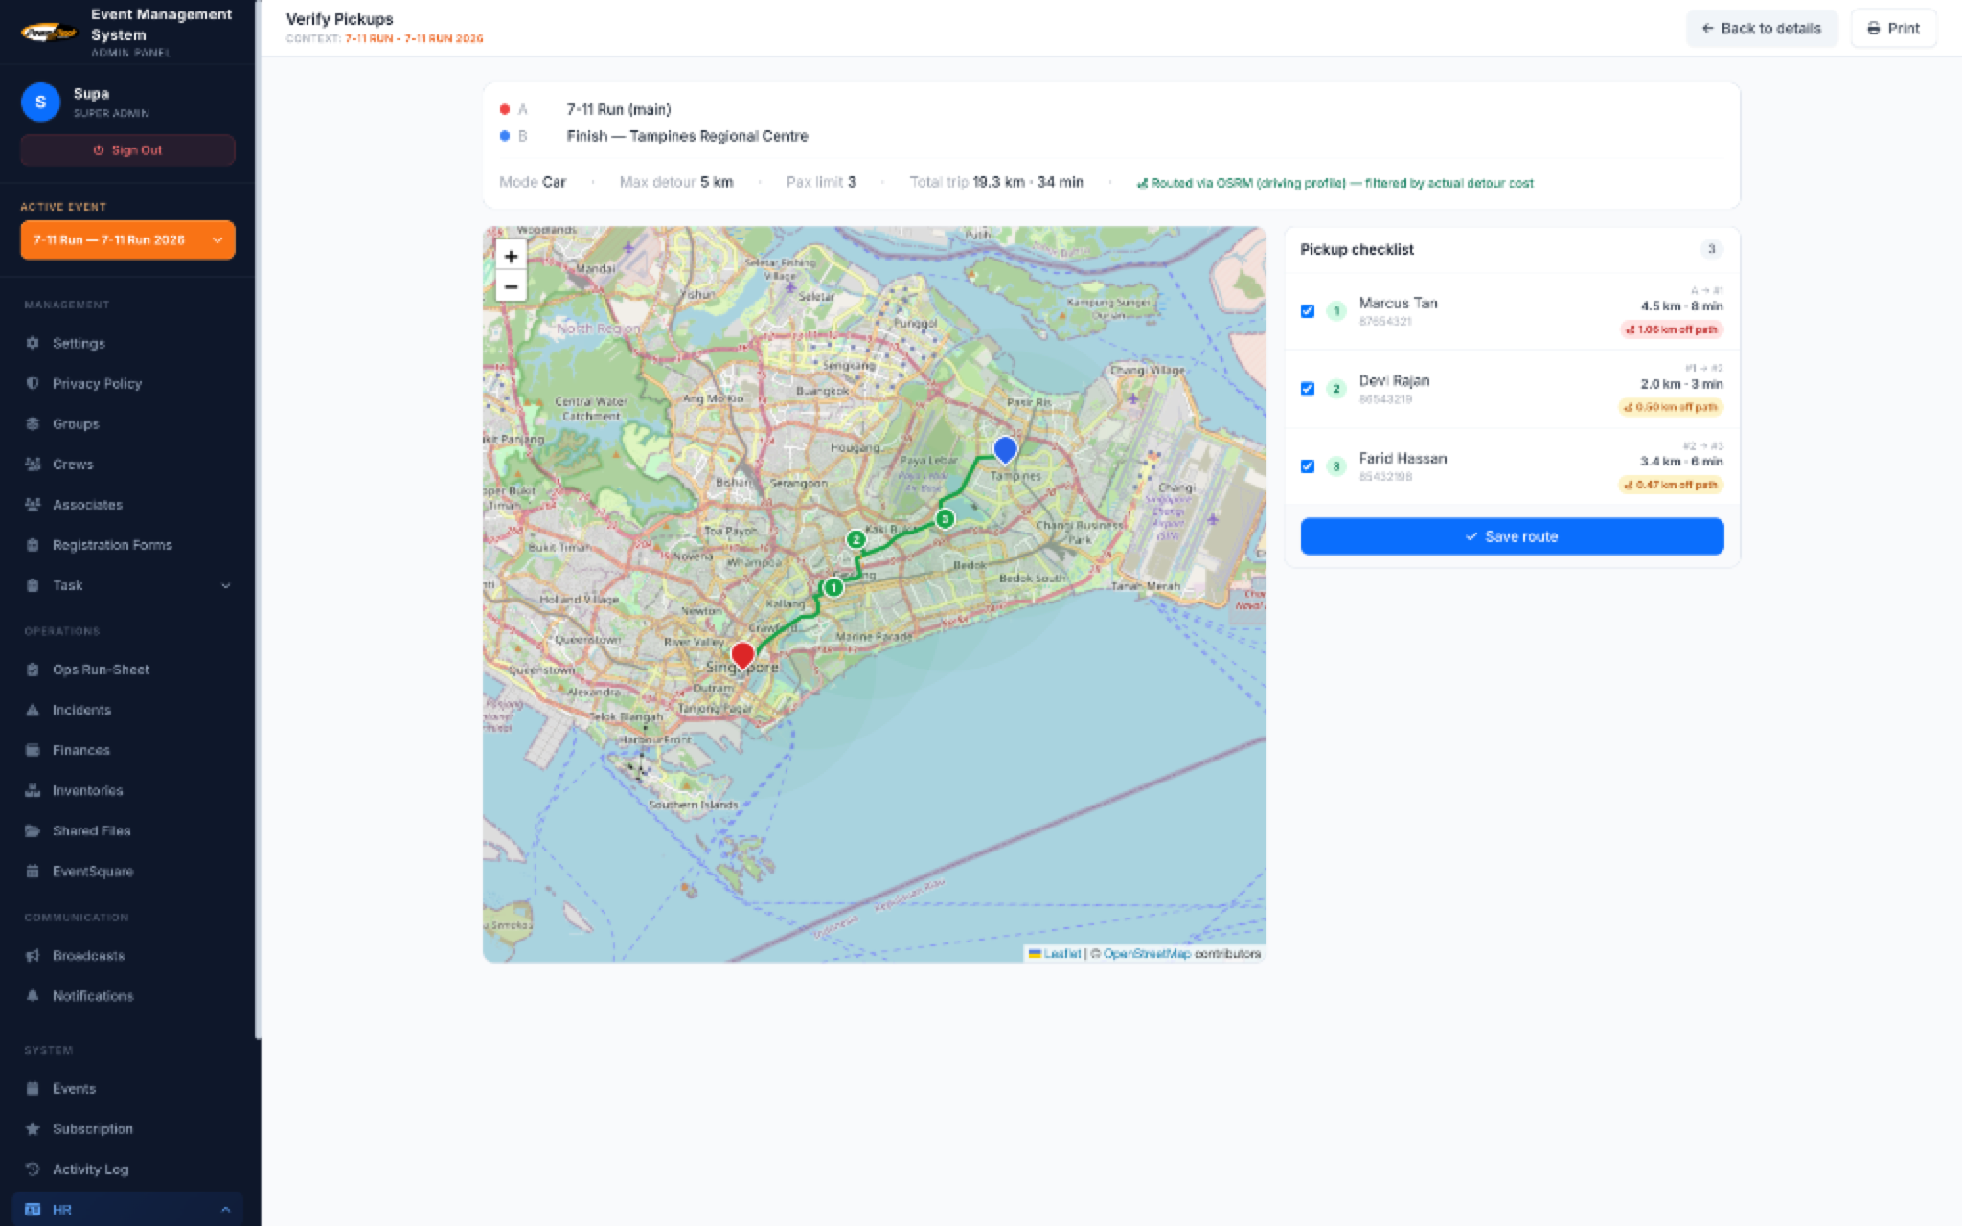Click the Print button

click(1893, 28)
